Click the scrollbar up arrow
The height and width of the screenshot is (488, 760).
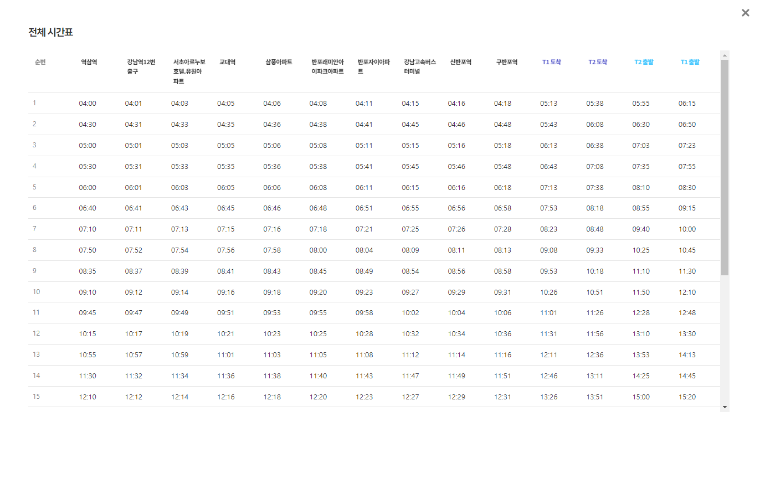tap(725, 55)
